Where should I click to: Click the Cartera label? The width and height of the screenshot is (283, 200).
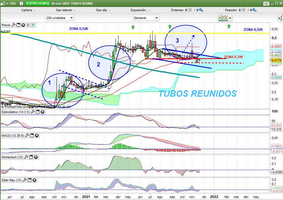click(27, 10)
